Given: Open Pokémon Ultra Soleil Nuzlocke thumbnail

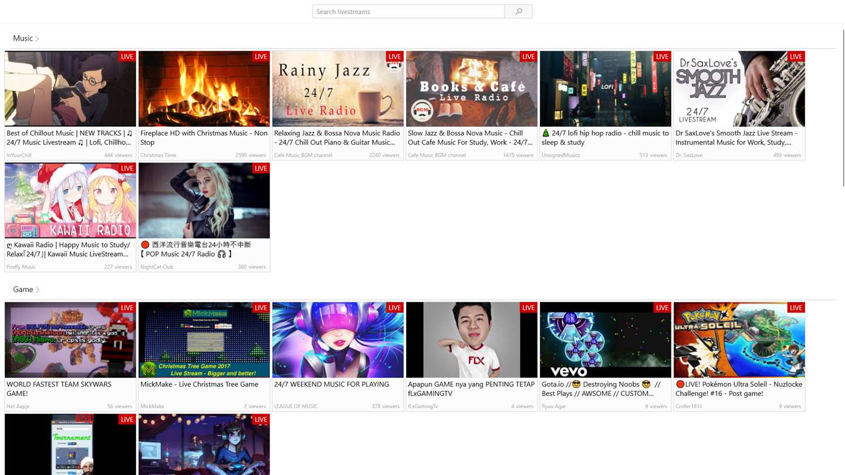Looking at the screenshot, I should click(x=739, y=340).
